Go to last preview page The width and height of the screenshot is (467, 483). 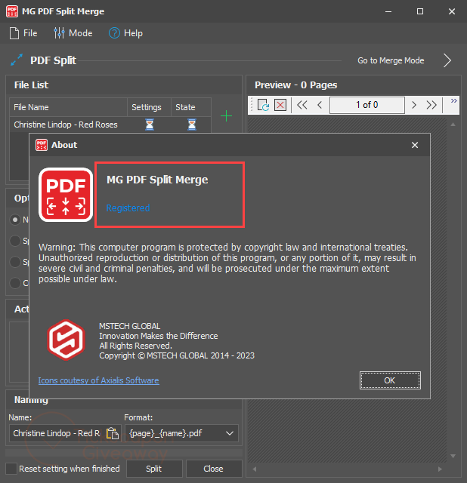click(431, 105)
